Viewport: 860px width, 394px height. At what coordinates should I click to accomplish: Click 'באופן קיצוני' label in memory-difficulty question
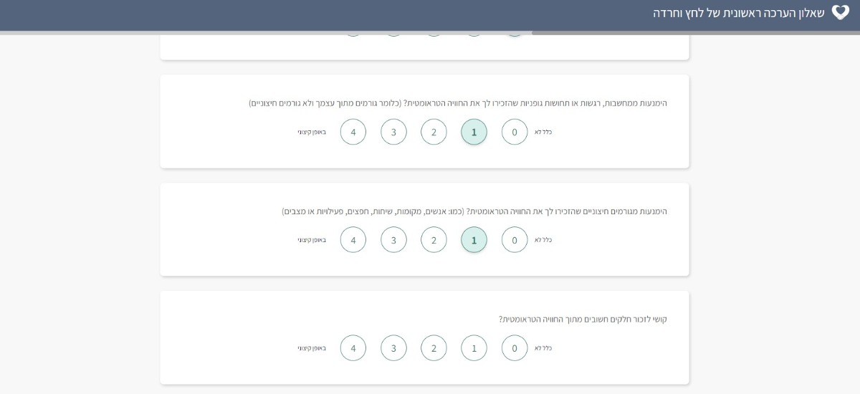tap(312, 348)
